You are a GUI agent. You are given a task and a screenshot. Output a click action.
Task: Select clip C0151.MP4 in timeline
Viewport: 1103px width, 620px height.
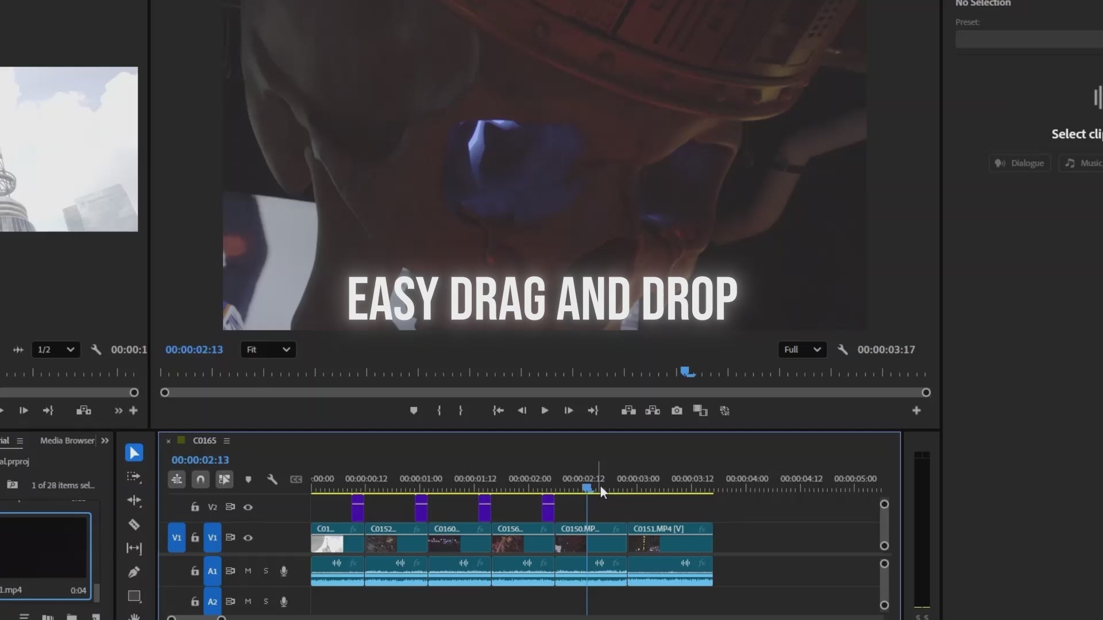pos(669,538)
